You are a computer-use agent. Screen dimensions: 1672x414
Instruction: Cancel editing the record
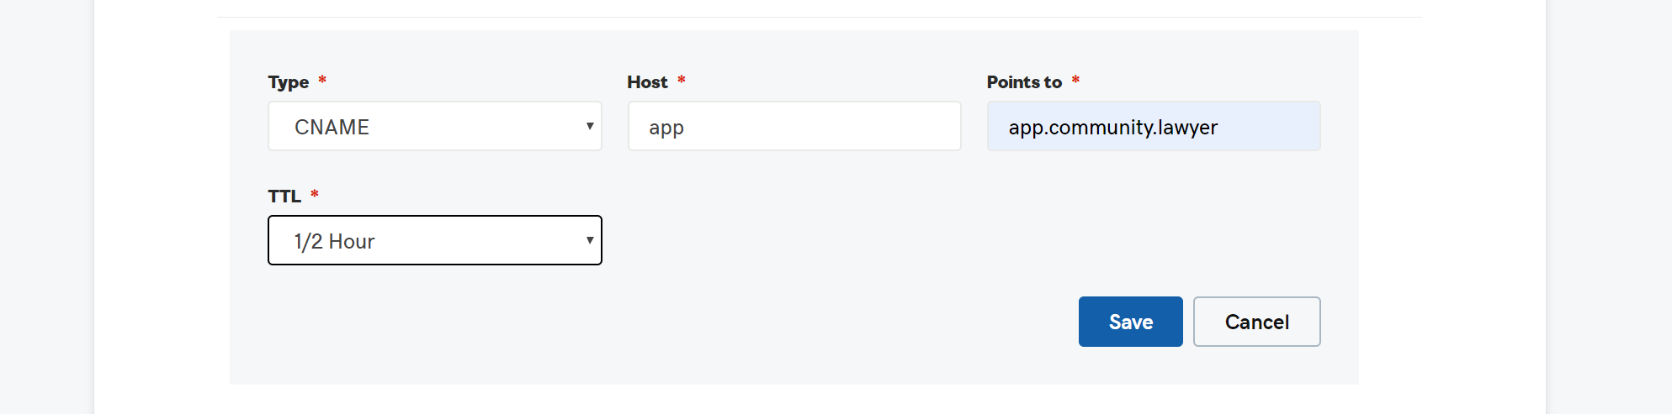click(1257, 322)
